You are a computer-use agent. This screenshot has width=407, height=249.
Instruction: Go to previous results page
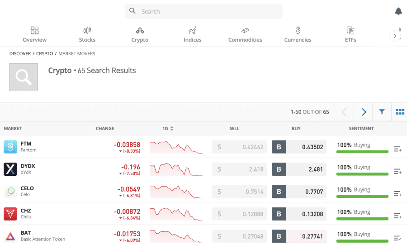344,112
